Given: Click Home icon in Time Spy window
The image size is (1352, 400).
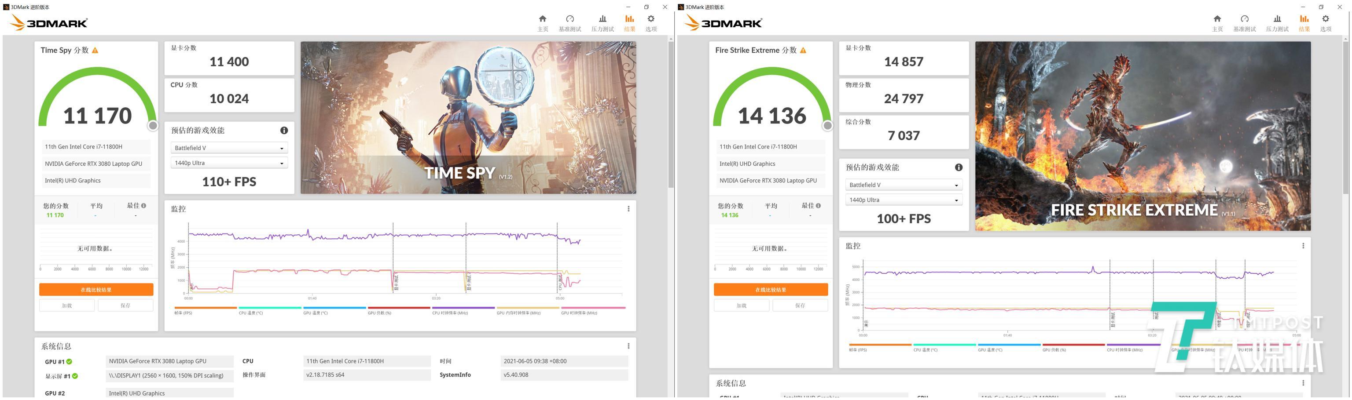Looking at the screenshot, I should [543, 19].
